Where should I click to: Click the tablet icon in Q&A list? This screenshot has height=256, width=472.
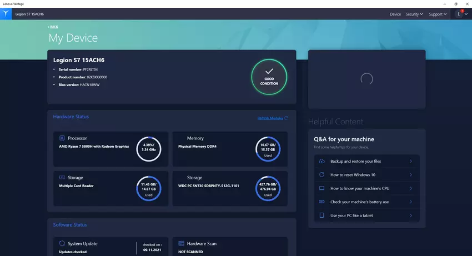pyautogui.click(x=322, y=215)
